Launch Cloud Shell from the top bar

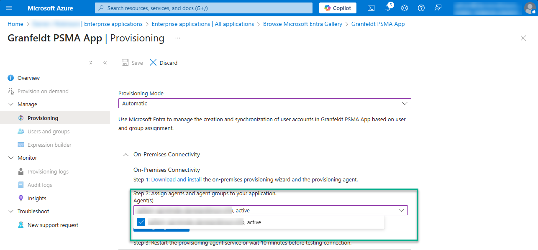(371, 8)
